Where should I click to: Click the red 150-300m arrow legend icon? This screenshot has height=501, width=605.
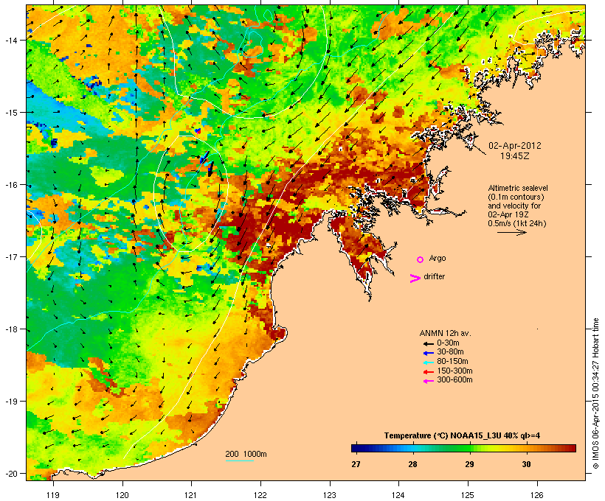[428, 372]
